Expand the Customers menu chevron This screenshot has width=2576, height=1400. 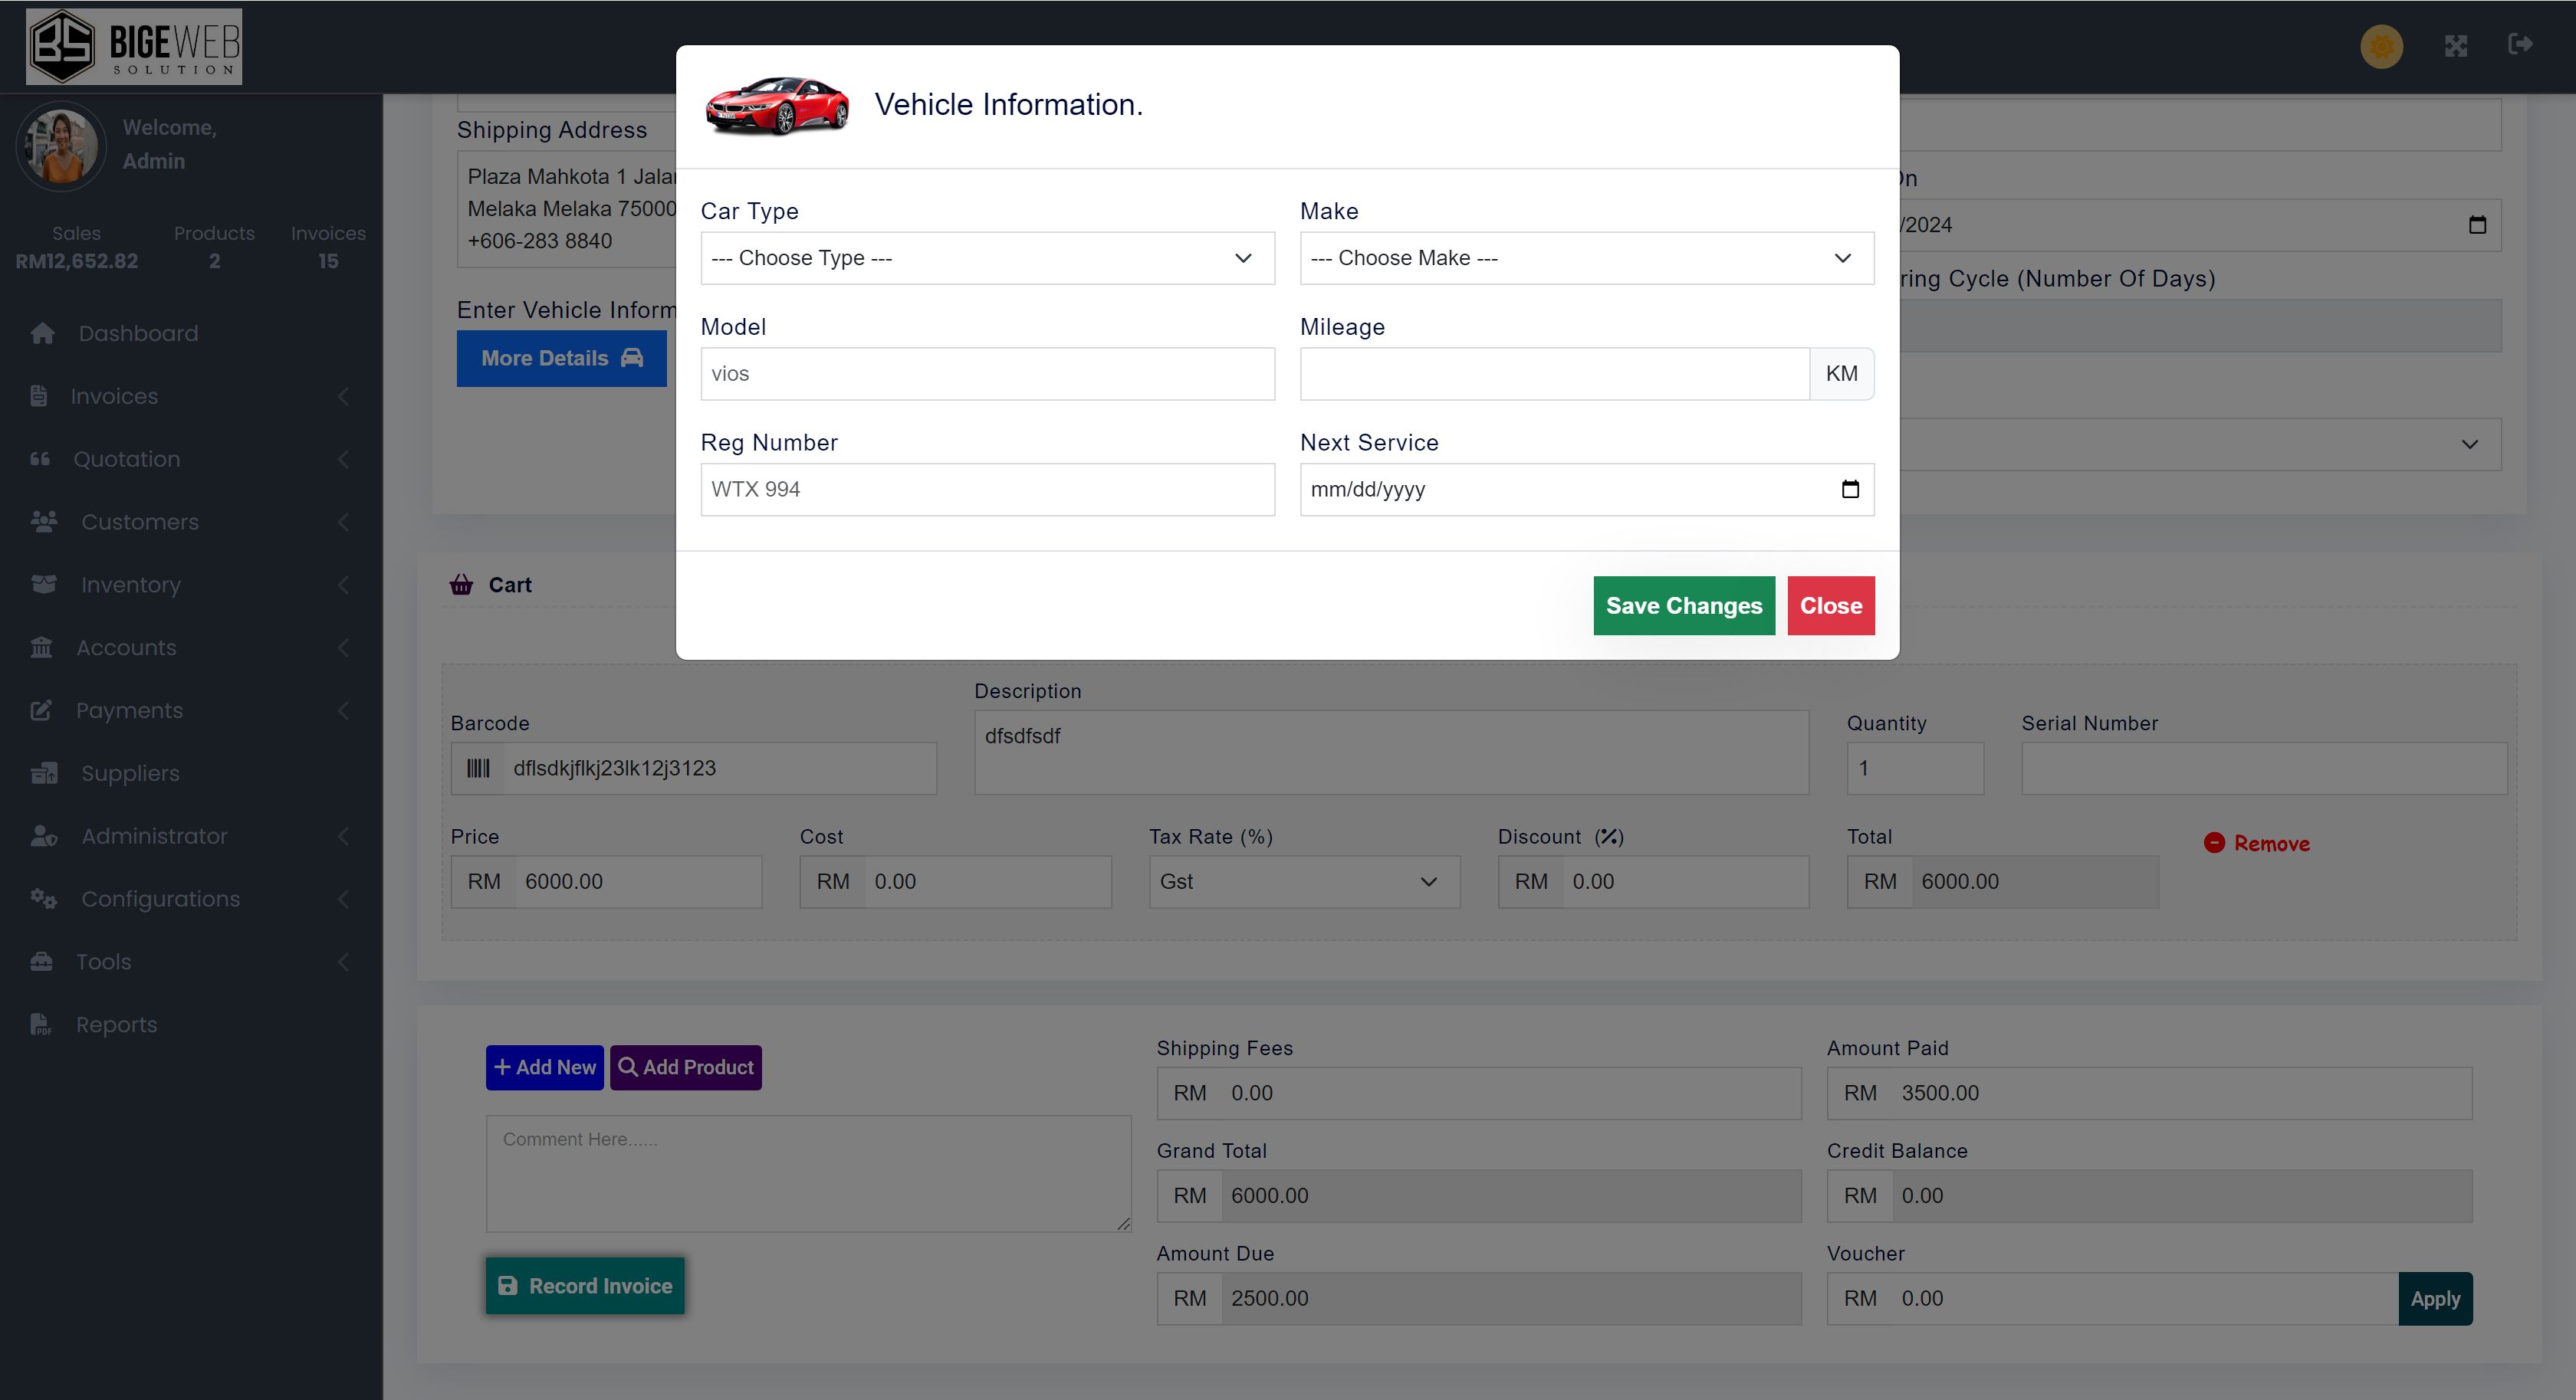(343, 522)
